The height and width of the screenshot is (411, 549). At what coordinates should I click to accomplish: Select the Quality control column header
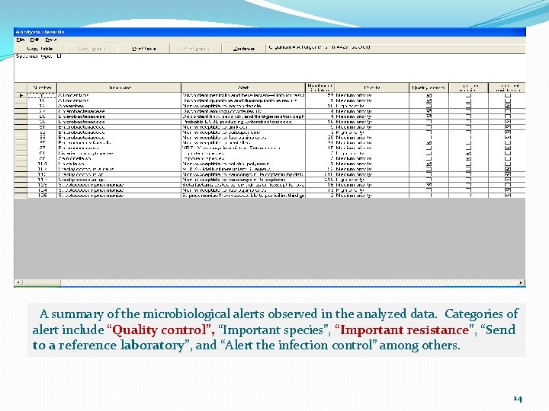coord(429,88)
